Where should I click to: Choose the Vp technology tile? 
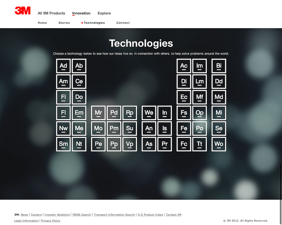130,144
